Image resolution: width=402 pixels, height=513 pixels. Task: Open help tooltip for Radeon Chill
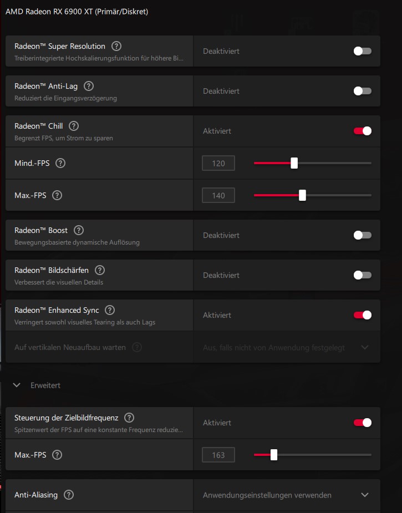(x=74, y=126)
